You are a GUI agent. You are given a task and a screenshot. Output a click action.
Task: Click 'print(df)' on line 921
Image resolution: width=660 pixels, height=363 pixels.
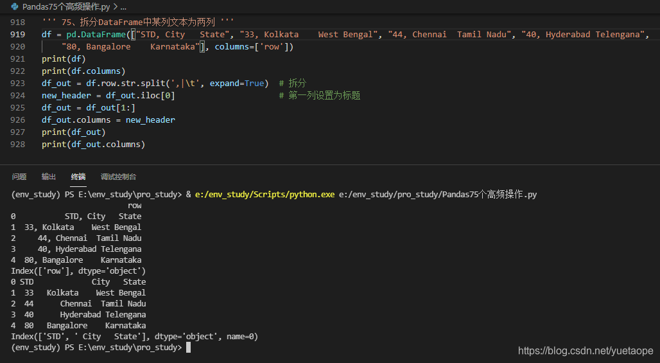64,58
